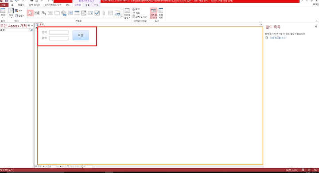
Task: Click the Logo button in Header/Footer
Action: coord(136,9)
